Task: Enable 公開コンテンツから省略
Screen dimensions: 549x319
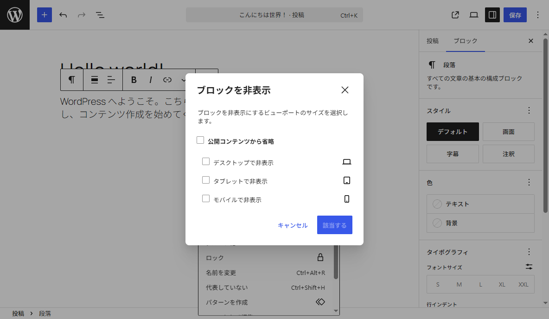Action: 200,140
